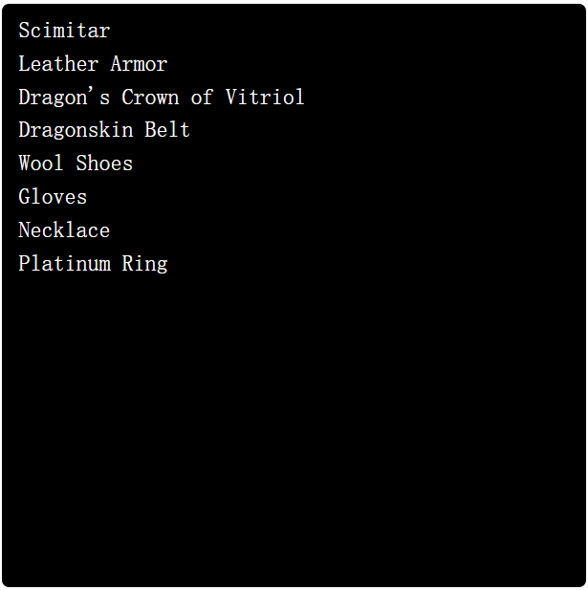Click the word Ring in Platinum Ring

[144, 263]
